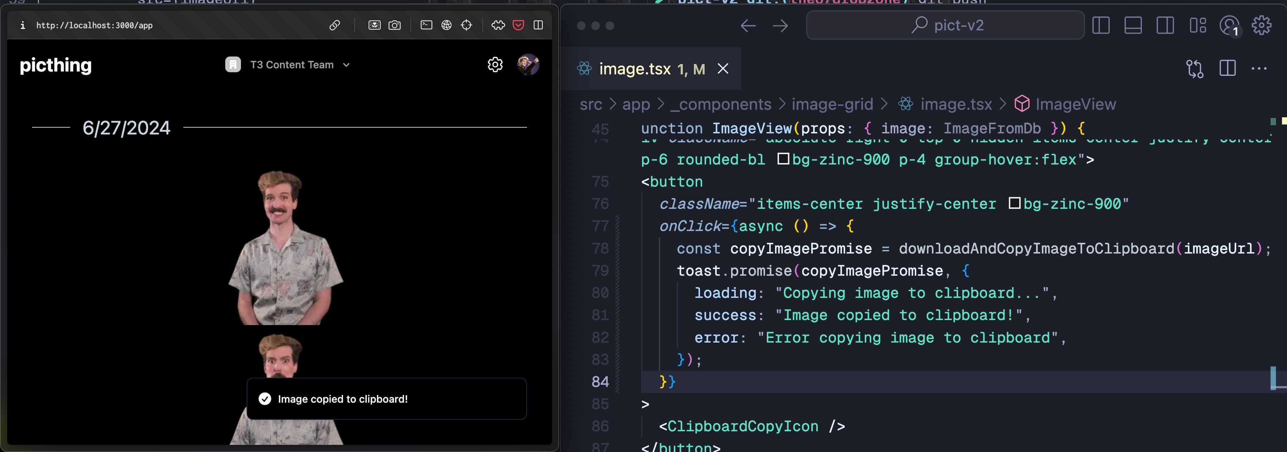
Task: Click the red Pocket save icon
Action: coord(518,25)
